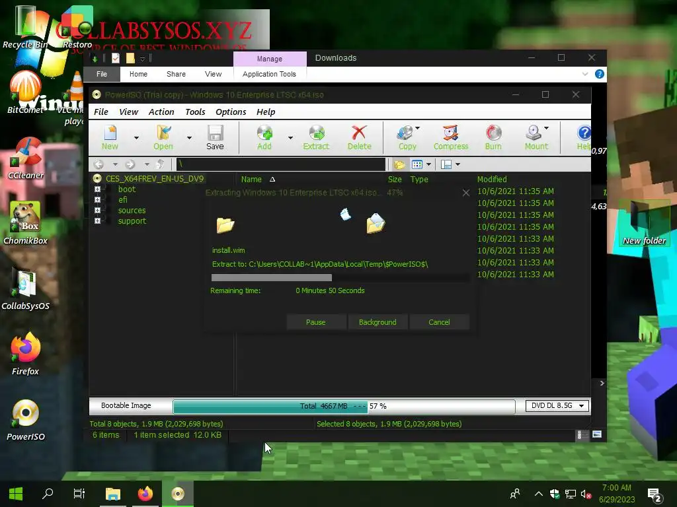Click the Extract toolbar icon
The width and height of the screenshot is (677, 507).
(316, 137)
